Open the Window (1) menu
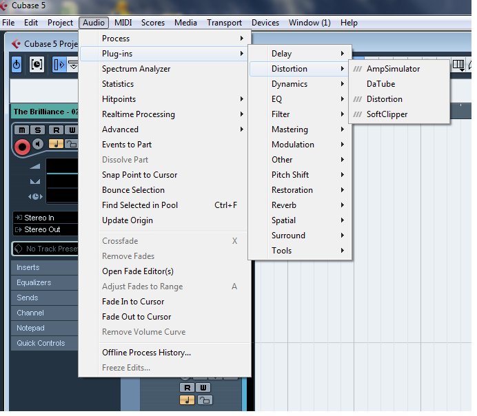 pos(309,23)
